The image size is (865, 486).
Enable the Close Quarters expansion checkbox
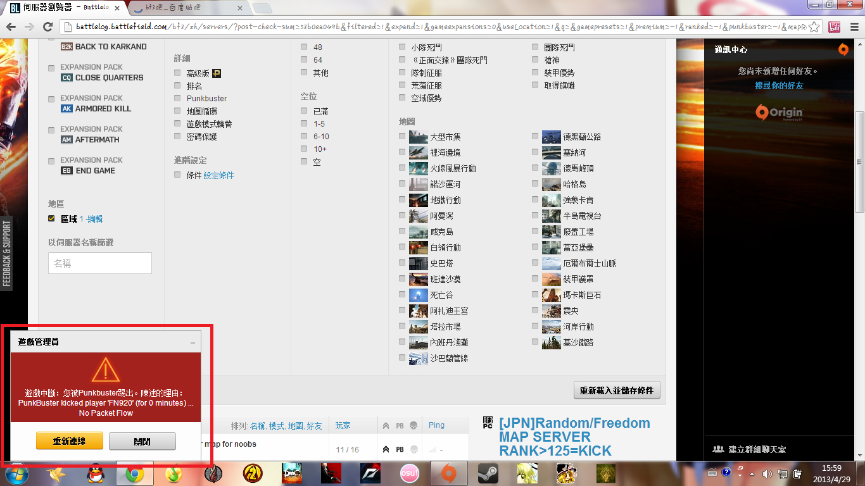[51, 68]
